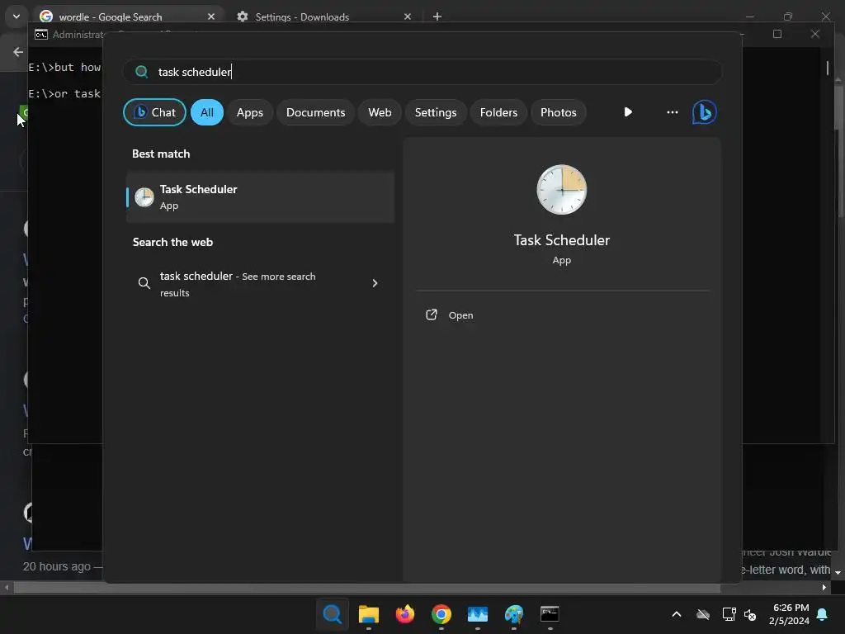Open the three-dot options menu

672,112
